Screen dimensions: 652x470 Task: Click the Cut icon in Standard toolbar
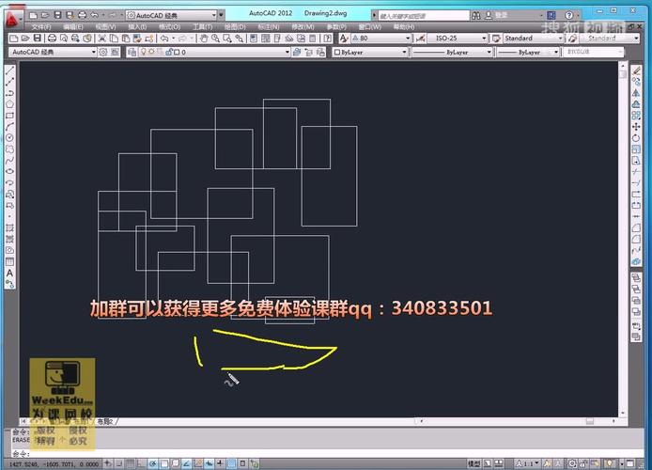[x=101, y=39]
